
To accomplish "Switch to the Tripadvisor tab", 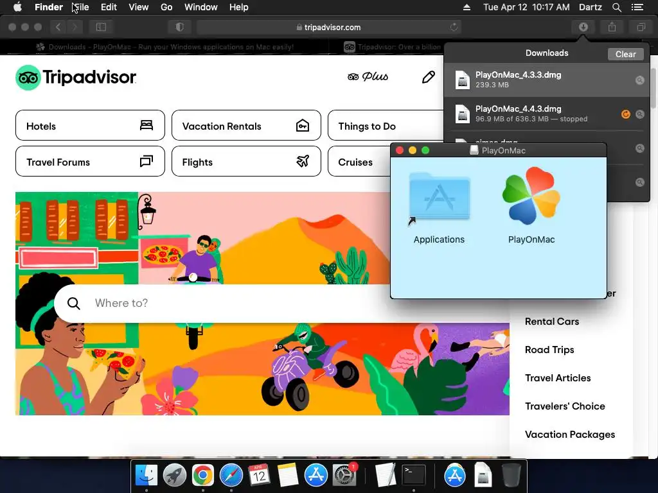I will coord(393,47).
